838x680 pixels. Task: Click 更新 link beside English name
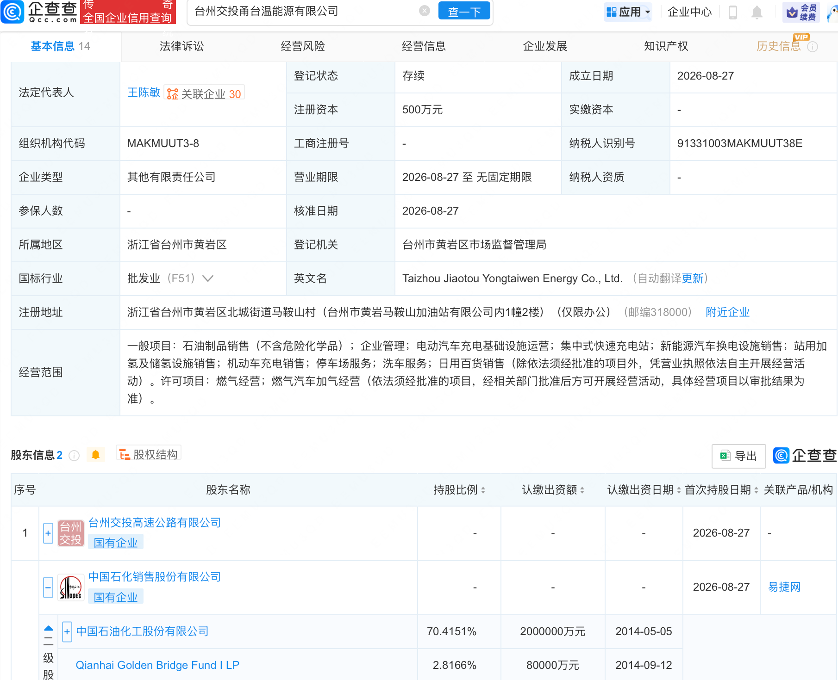tap(693, 278)
